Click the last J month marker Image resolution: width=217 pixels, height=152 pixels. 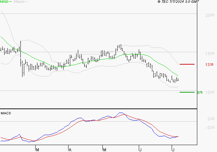coord(173,150)
